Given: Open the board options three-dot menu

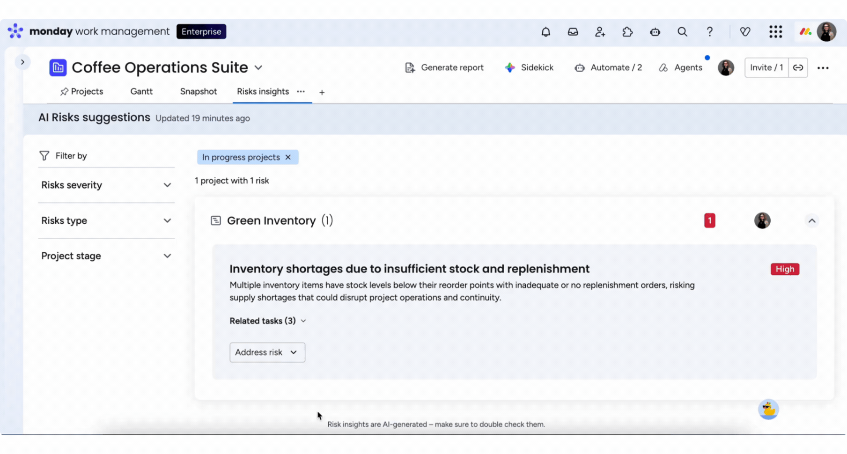Looking at the screenshot, I should (x=823, y=68).
